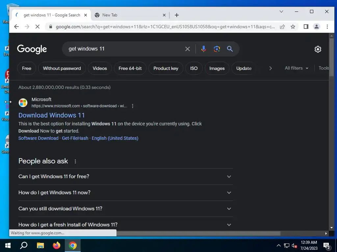
Task: Open the Windows Start menu
Action: [8, 245]
